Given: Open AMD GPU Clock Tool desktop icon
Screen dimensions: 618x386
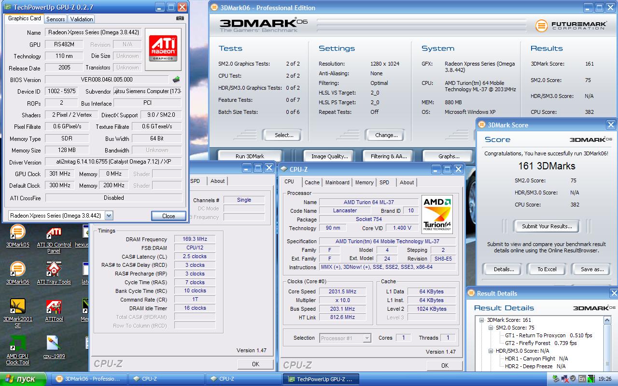Looking at the screenshot, I should tap(17, 350).
